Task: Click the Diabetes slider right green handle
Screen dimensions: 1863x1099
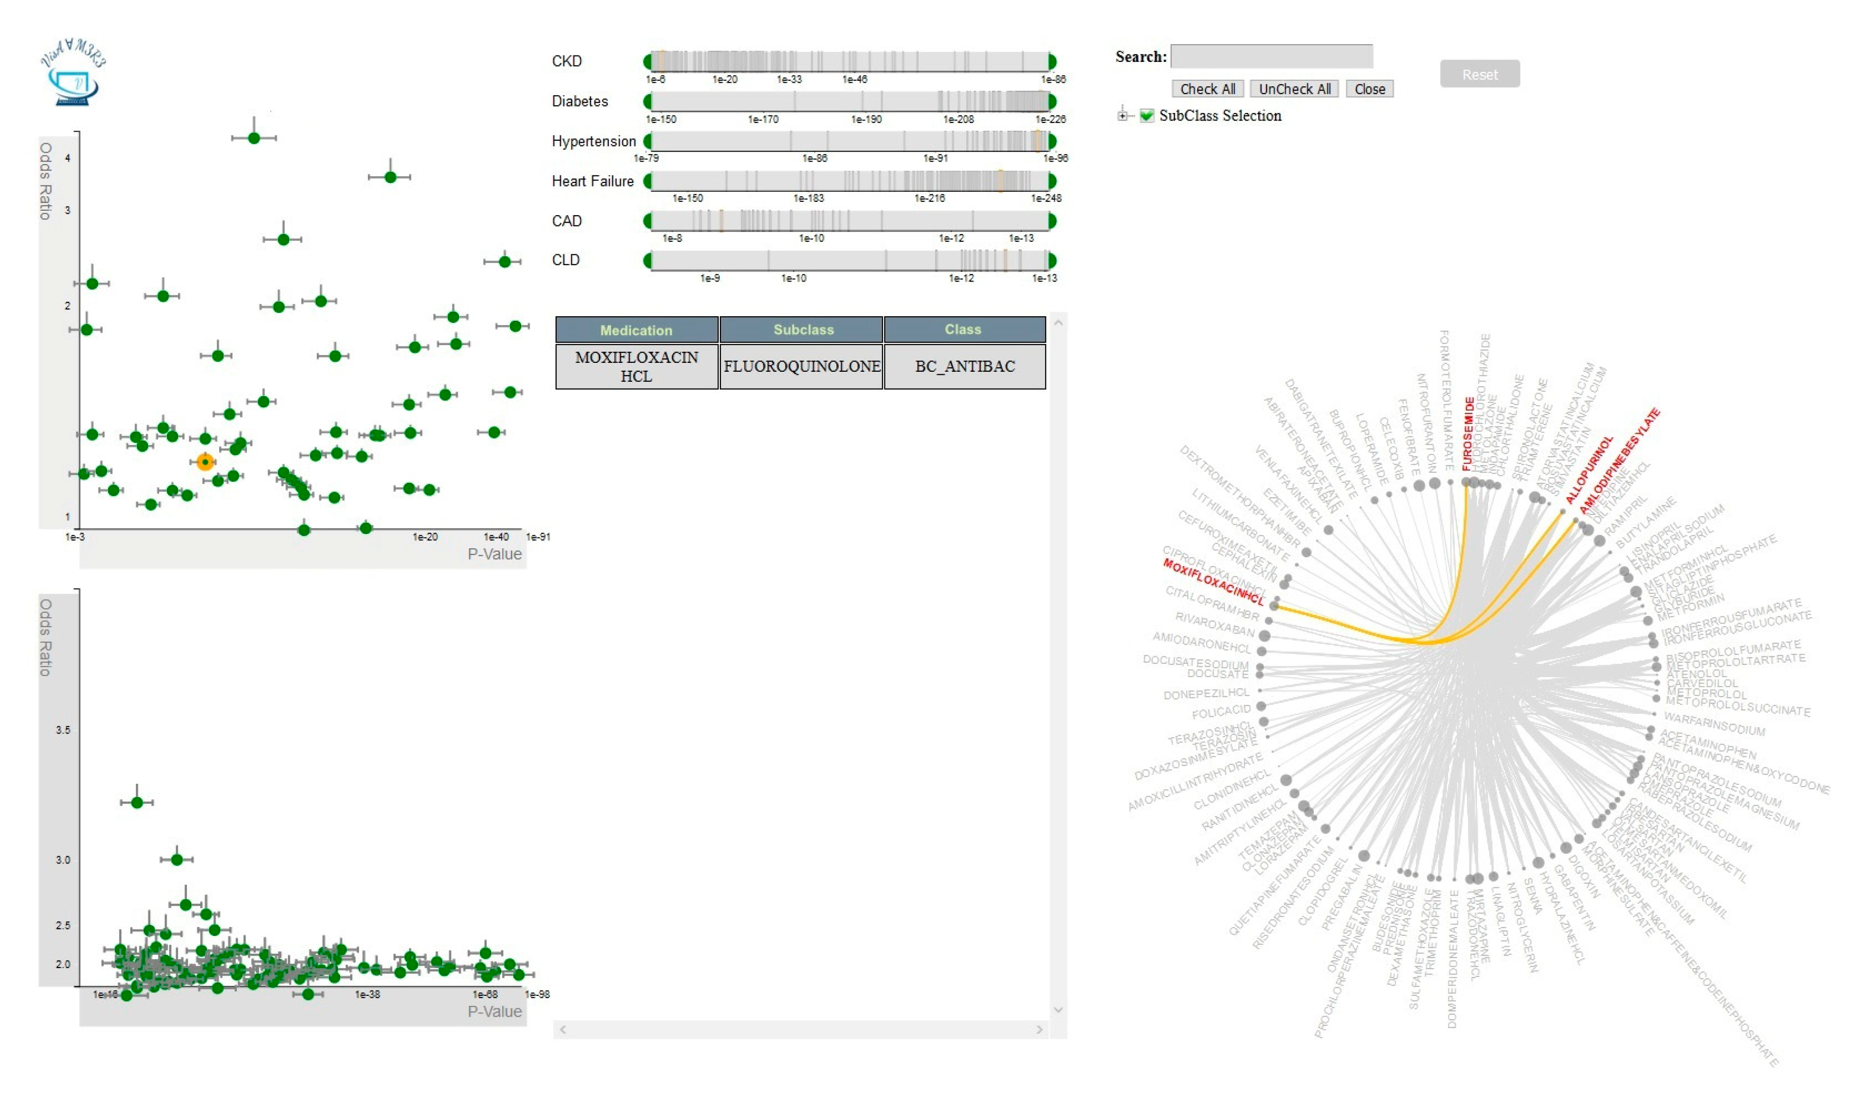Action: 1052,102
